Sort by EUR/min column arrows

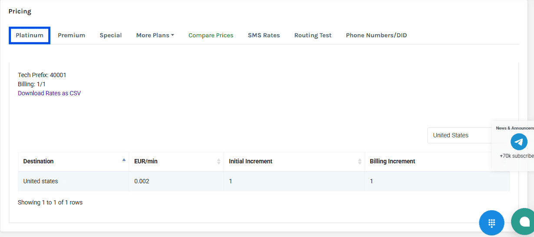click(x=218, y=161)
